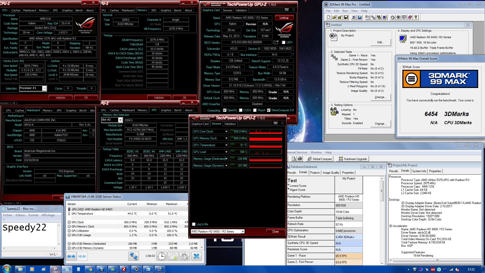Click Change button under Selected Tests

tap(381, 97)
